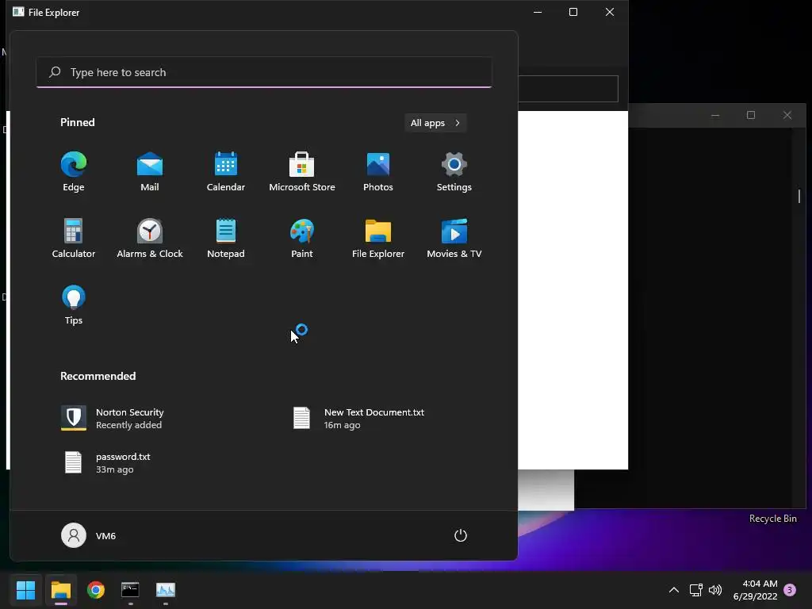Switch to the command prompt taskbar icon

[x=131, y=590]
